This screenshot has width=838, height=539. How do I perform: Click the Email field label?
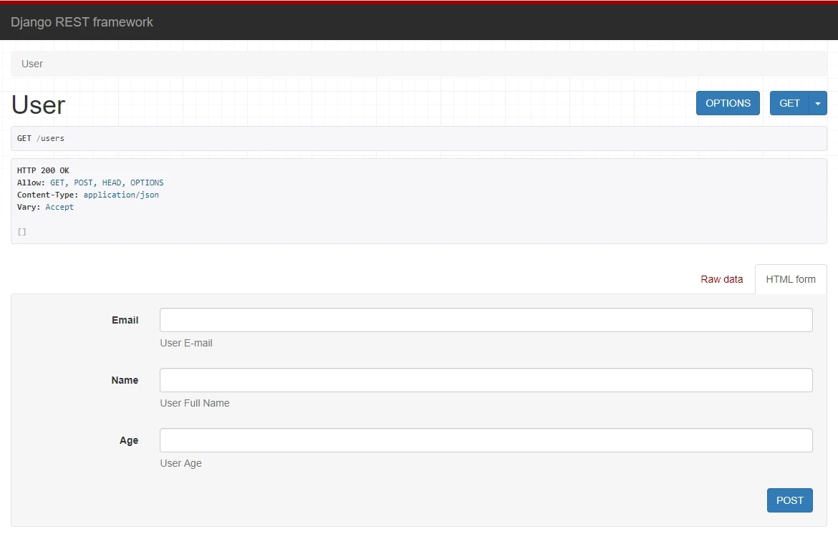[125, 320]
